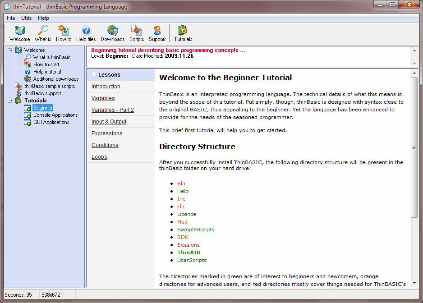
Task: Collapse the Tutorials tree node
Action: pos(10,101)
